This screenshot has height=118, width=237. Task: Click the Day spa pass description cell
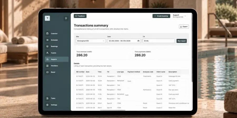pyautogui.click(x=173, y=90)
